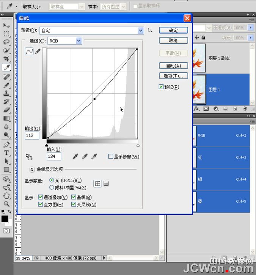Open the Channel RGB dropdown

pyautogui.click(x=65, y=41)
